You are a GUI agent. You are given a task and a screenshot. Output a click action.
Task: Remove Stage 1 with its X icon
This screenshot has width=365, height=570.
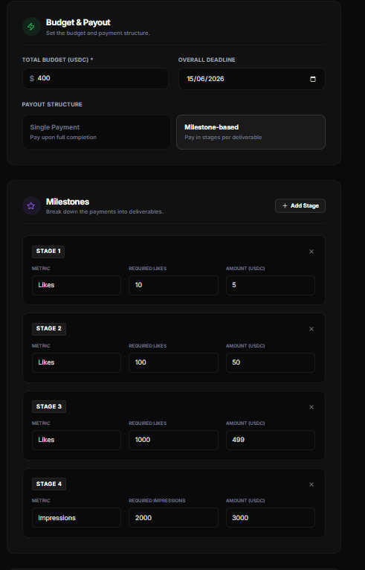(311, 252)
